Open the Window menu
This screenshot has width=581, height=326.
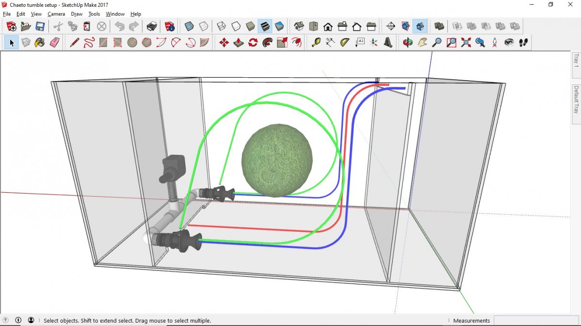pyautogui.click(x=115, y=14)
